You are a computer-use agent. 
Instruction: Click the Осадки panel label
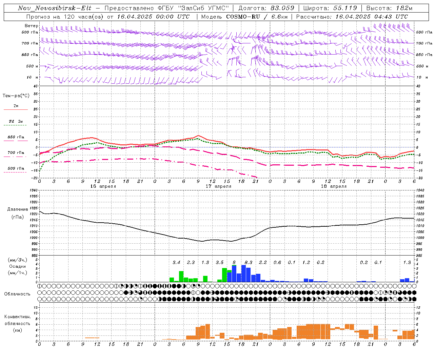coord(18,266)
